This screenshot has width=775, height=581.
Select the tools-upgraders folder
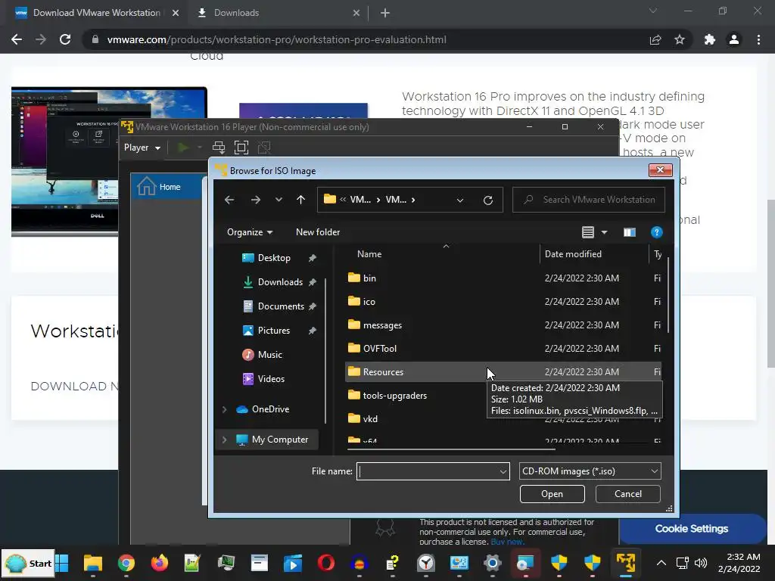click(x=394, y=395)
